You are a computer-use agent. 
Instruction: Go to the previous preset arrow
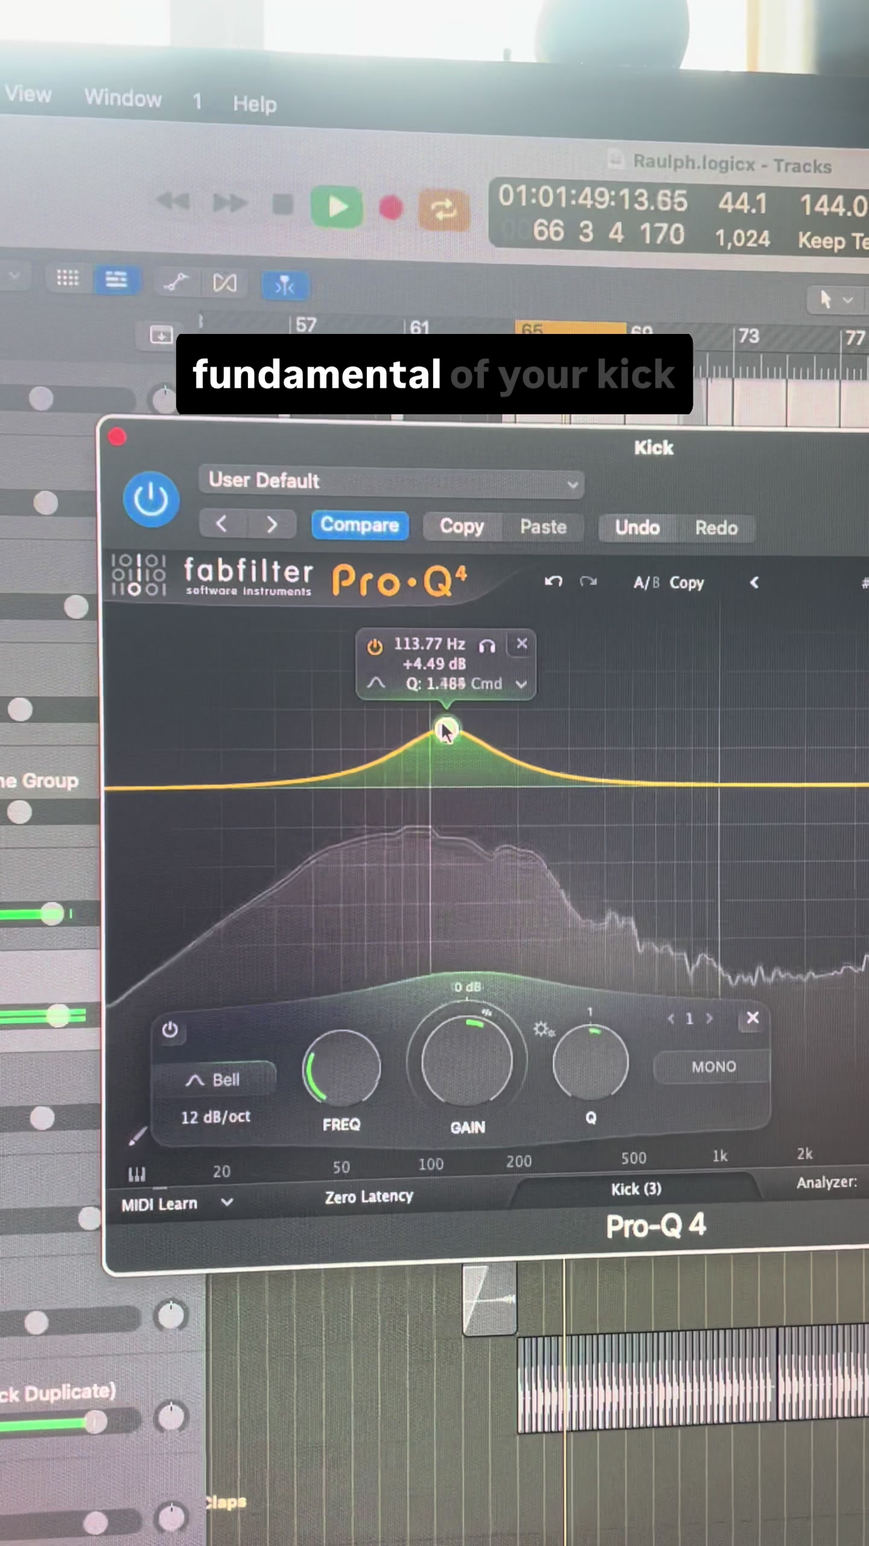pos(222,523)
